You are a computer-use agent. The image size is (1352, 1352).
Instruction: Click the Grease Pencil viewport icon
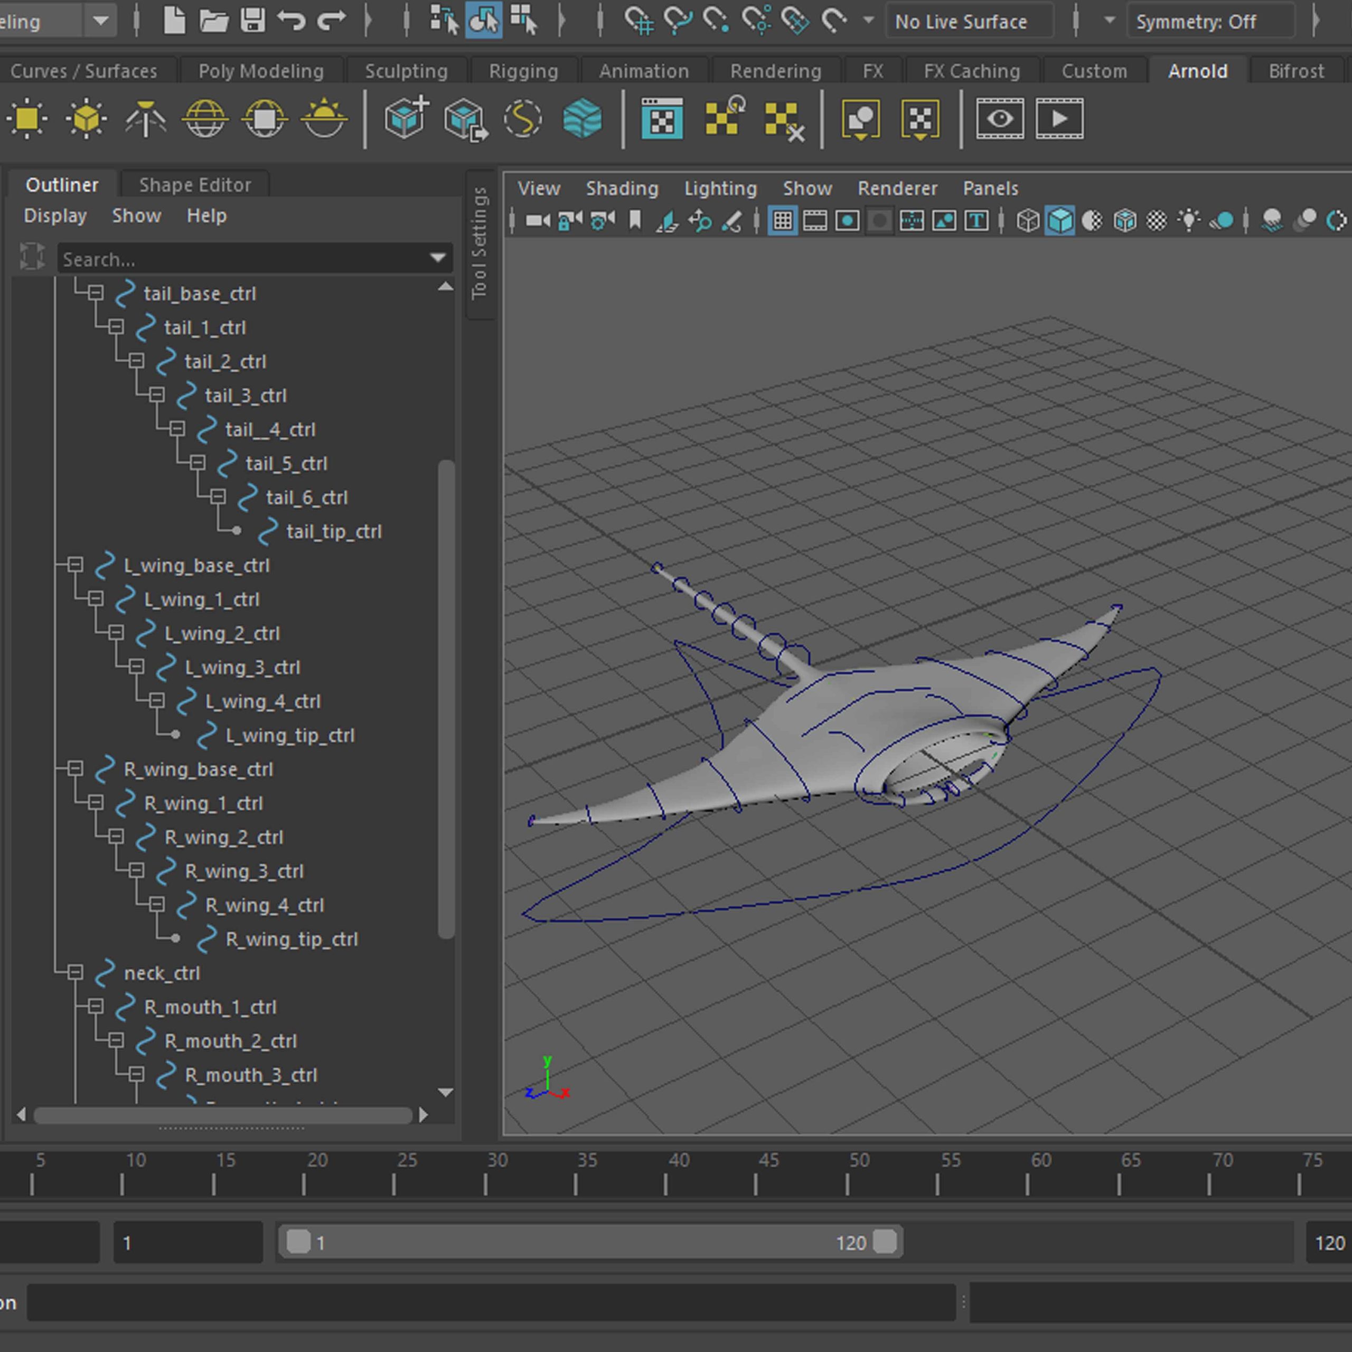tap(731, 221)
